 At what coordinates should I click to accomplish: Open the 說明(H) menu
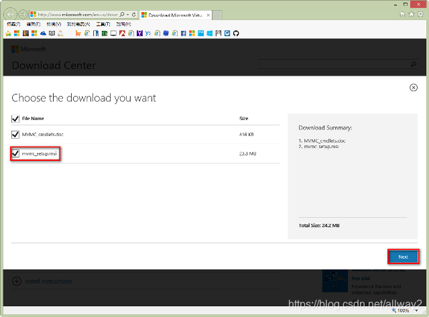123,24
